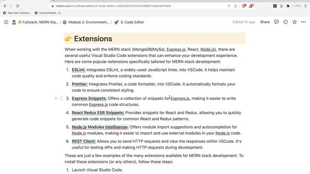Navigate to Fullstack: MERN Stack breadcrumb

tap(38, 22)
